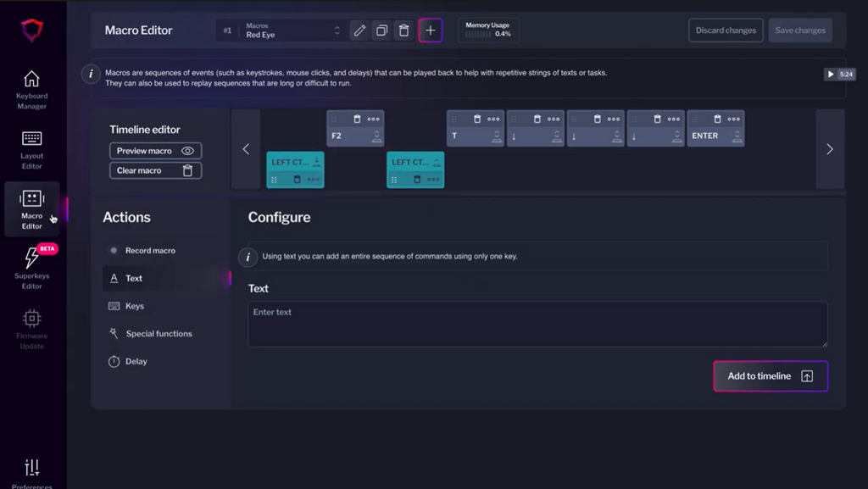Viewport: 868px width, 489px height.
Task: Add a new macro with the plus button
Action: [x=430, y=31]
